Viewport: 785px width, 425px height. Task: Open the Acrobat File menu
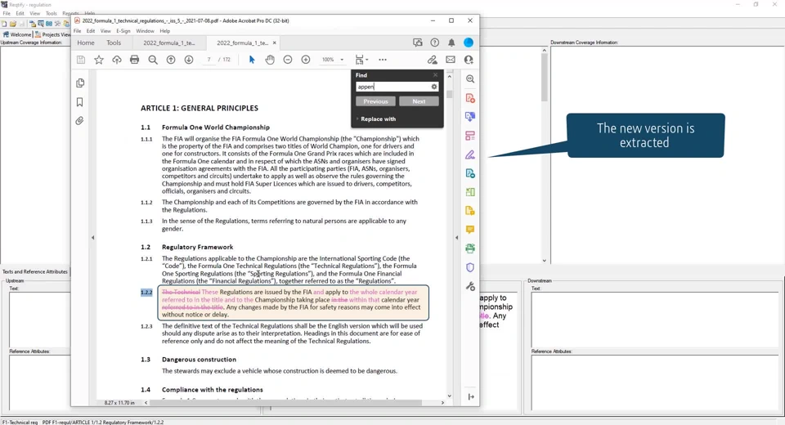click(77, 31)
